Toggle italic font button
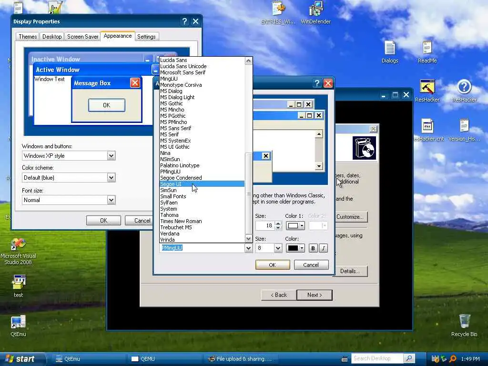Screen dimensions: 488x366 (x=324, y=248)
